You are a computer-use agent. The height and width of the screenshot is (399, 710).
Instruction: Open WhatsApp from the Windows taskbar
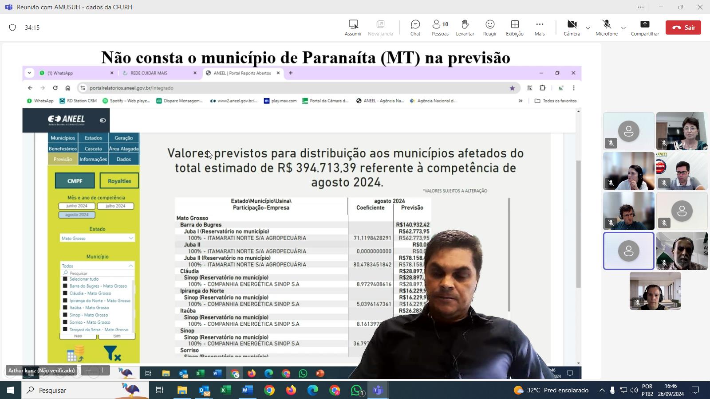click(x=356, y=390)
